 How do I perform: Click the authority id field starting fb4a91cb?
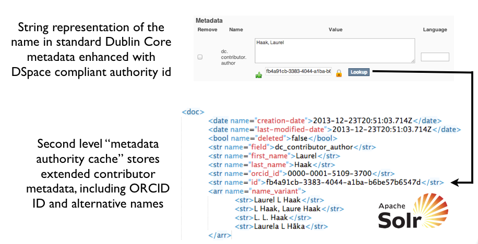point(298,72)
